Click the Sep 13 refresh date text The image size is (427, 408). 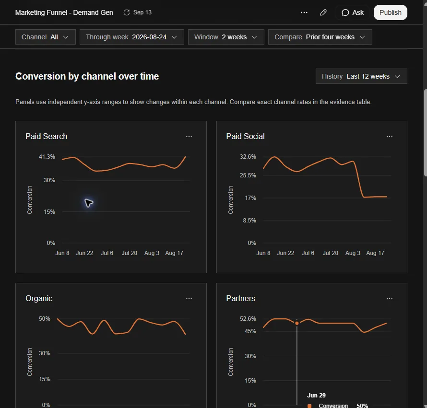pos(142,12)
